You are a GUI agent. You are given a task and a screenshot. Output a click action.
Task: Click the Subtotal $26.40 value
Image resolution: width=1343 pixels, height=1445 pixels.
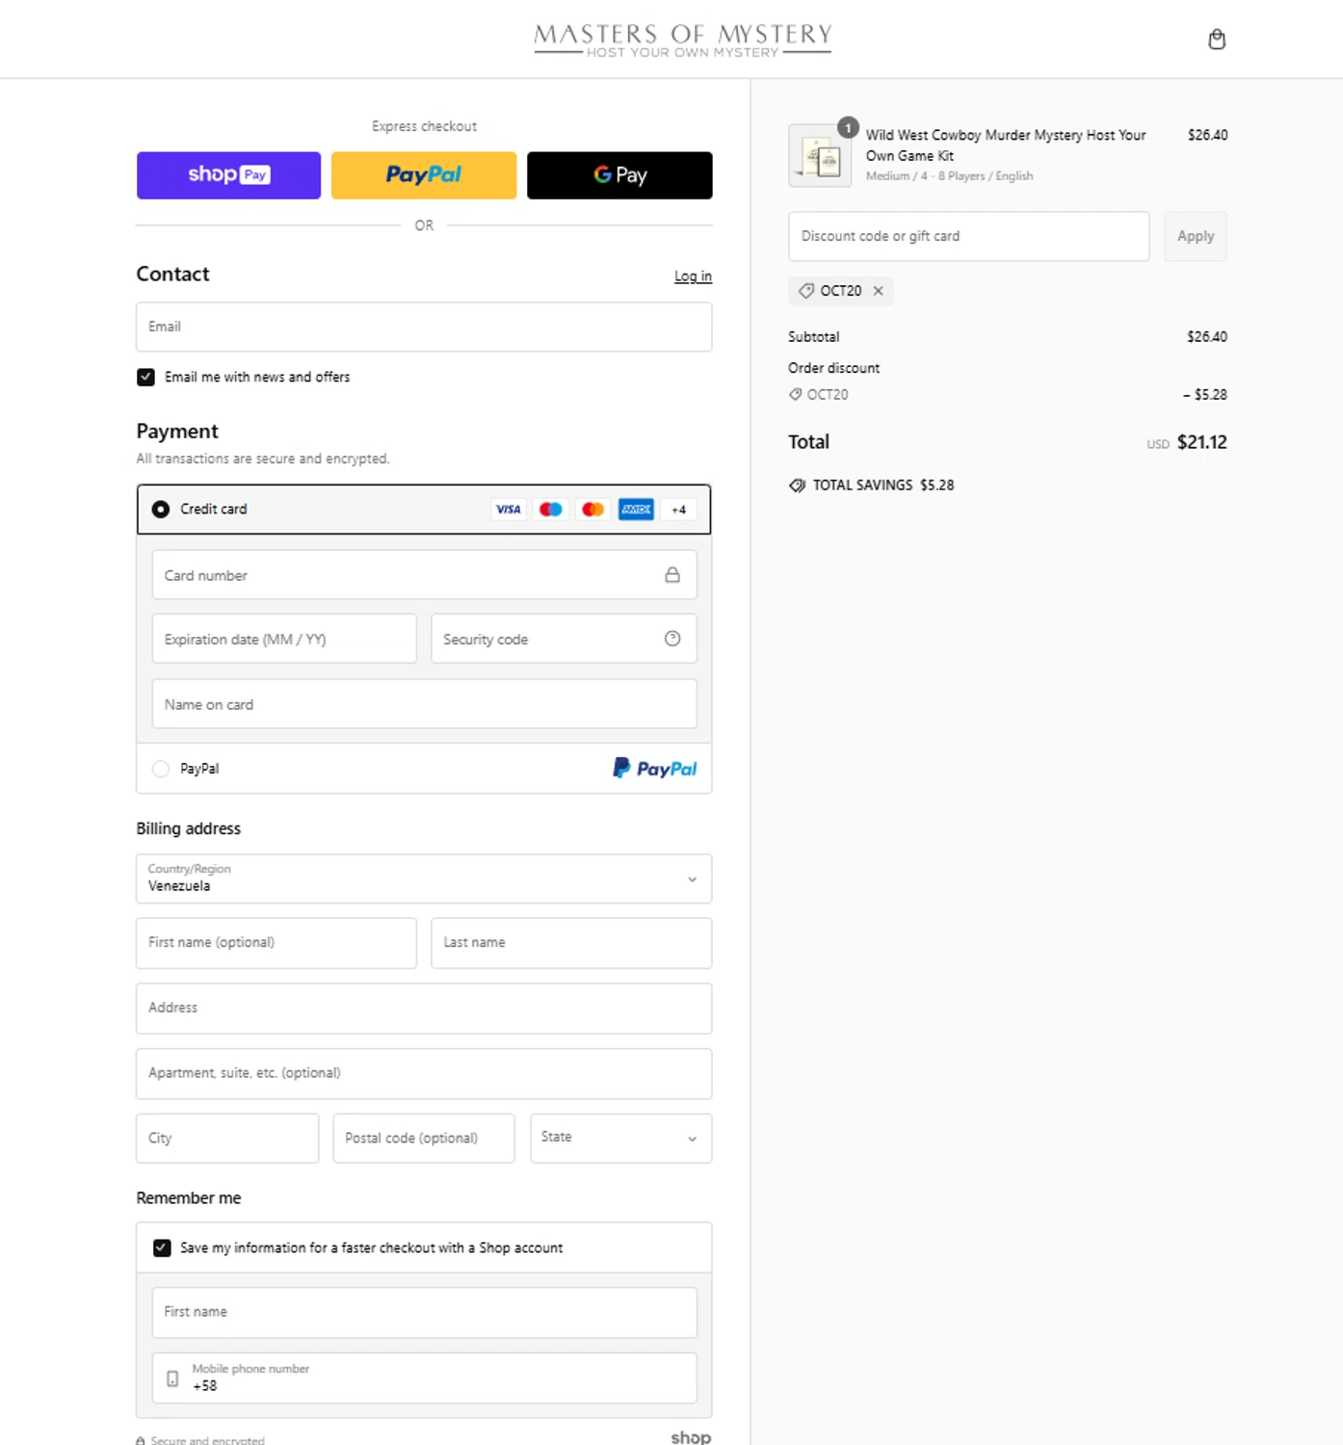pos(1207,337)
